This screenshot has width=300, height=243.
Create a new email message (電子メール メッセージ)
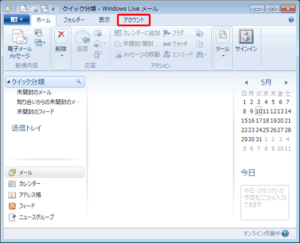click(20, 44)
